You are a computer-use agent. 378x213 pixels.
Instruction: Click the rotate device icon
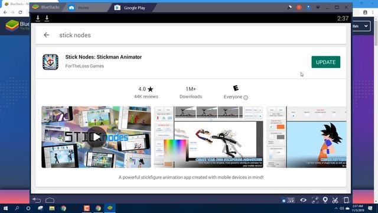pos(346,200)
